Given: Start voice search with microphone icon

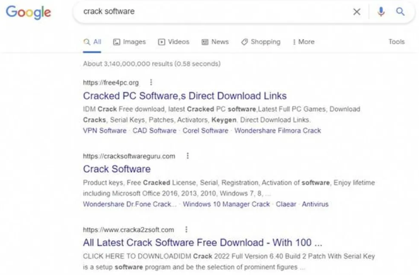Looking at the screenshot, I should click(381, 11).
